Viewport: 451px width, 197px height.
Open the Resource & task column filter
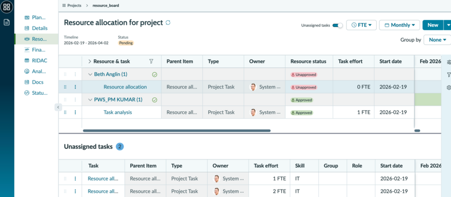tap(151, 61)
